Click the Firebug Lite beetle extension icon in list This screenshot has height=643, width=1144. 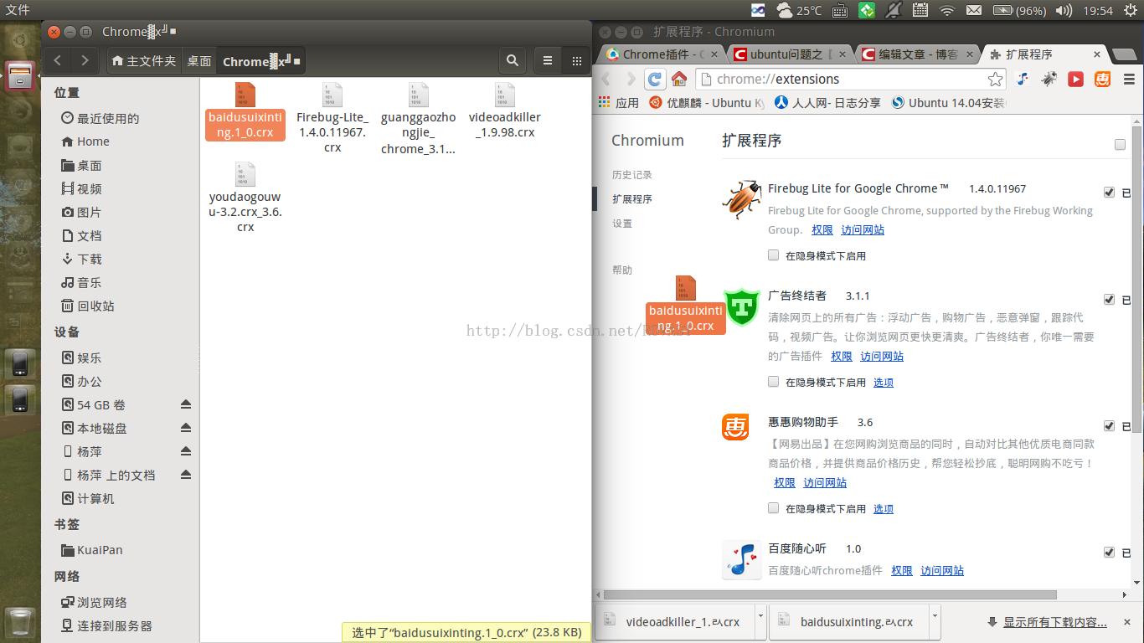(x=742, y=199)
